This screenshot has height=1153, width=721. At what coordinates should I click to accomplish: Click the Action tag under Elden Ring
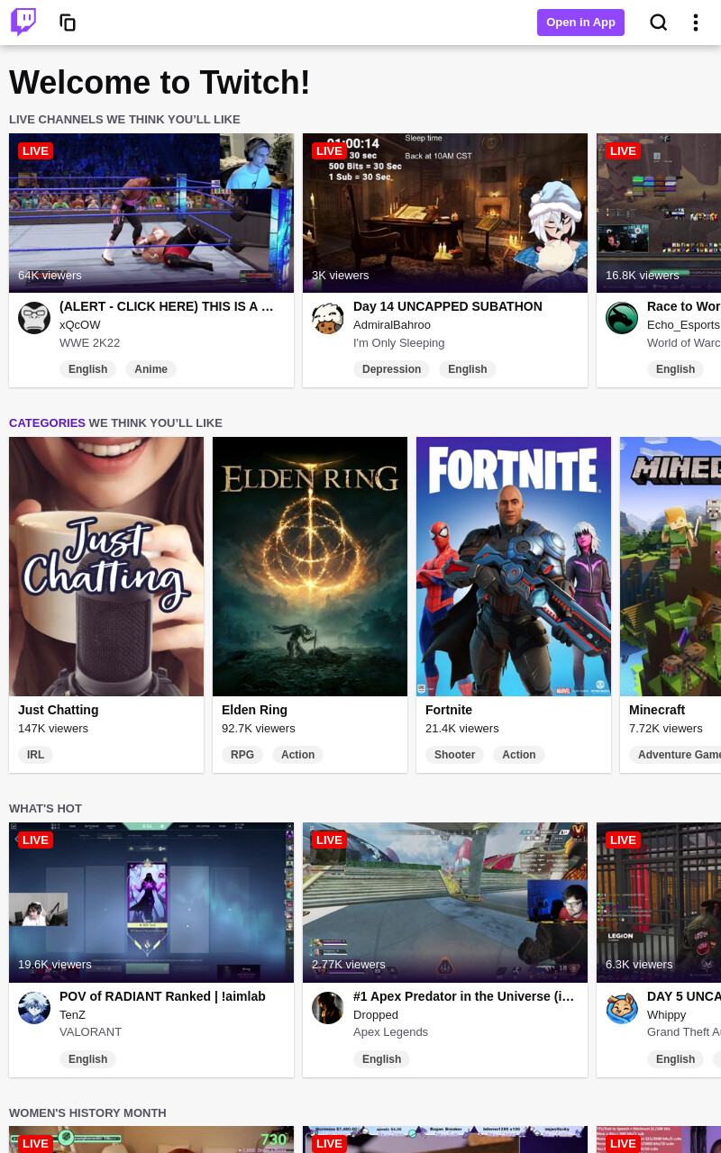(x=297, y=755)
